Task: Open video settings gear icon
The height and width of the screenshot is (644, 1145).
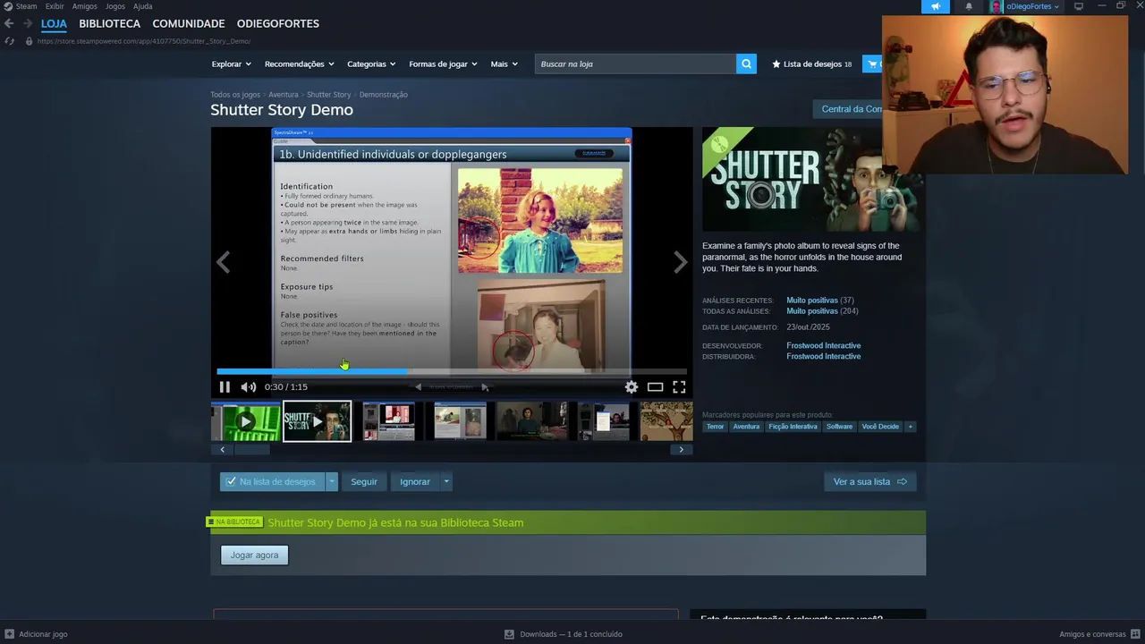Action: (632, 386)
